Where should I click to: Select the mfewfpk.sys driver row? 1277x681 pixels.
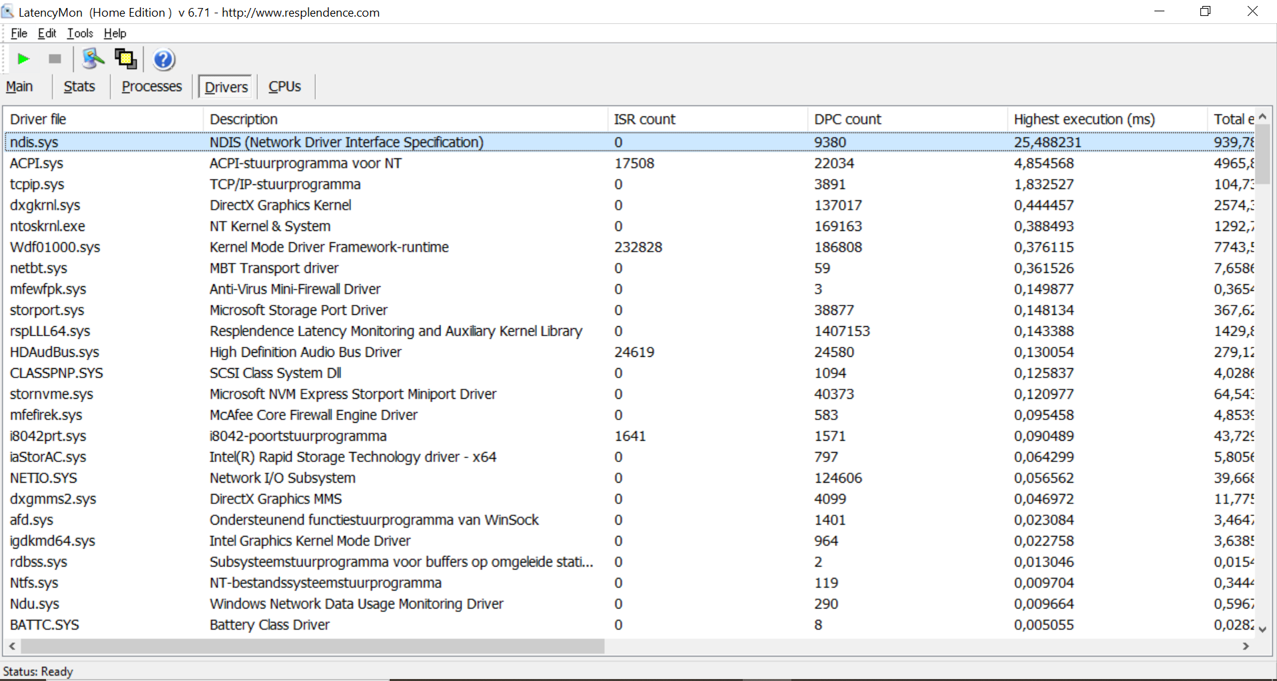(630, 289)
